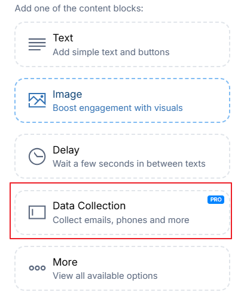Click the blue PRO badge
This screenshot has width=235, height=298.
click(x=216, y=200)
